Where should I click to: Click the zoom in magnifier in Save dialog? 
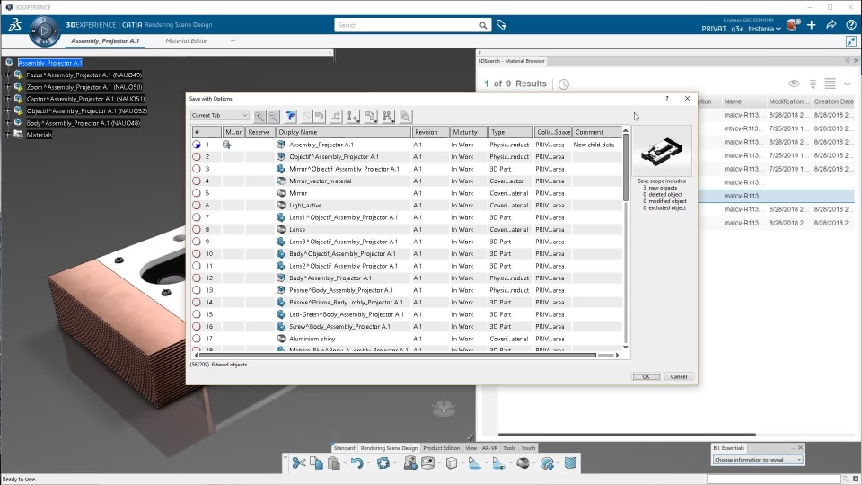(x=259, y=116)
